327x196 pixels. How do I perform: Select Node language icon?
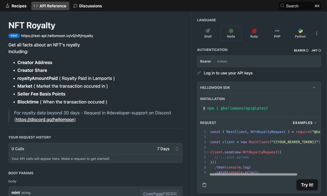click(x=231, y=34)
